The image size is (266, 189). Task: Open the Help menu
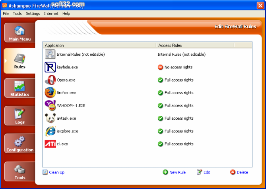tap(66, 14)
